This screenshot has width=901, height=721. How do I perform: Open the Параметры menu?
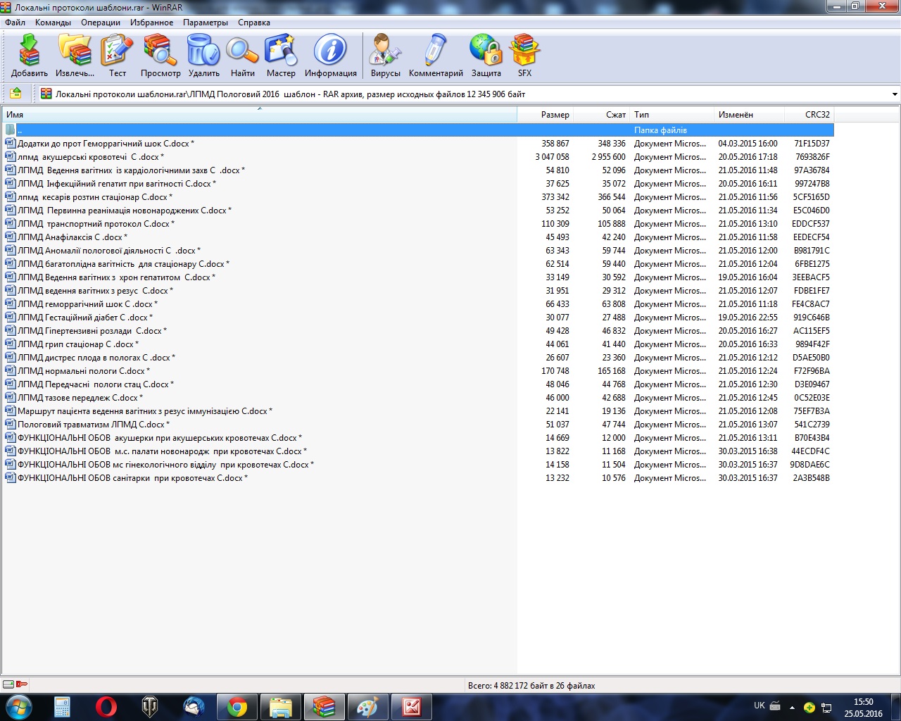(x=206, y=23)
